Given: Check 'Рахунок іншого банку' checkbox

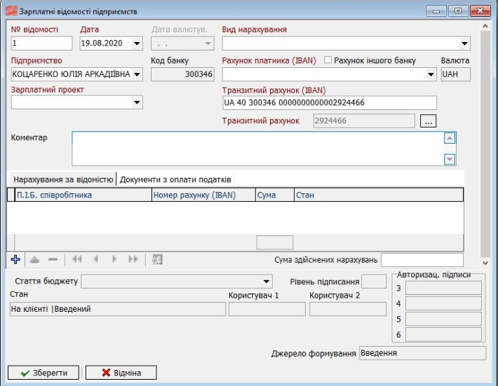Looking at the screenshot, I should [328, 60].
